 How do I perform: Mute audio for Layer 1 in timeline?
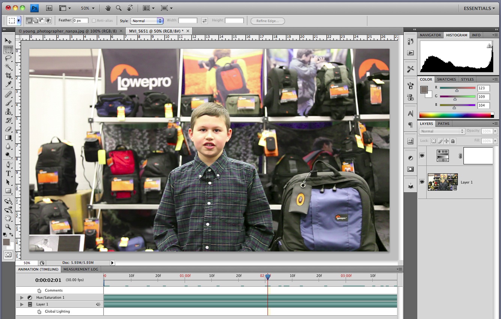click(x=98, y=304)
